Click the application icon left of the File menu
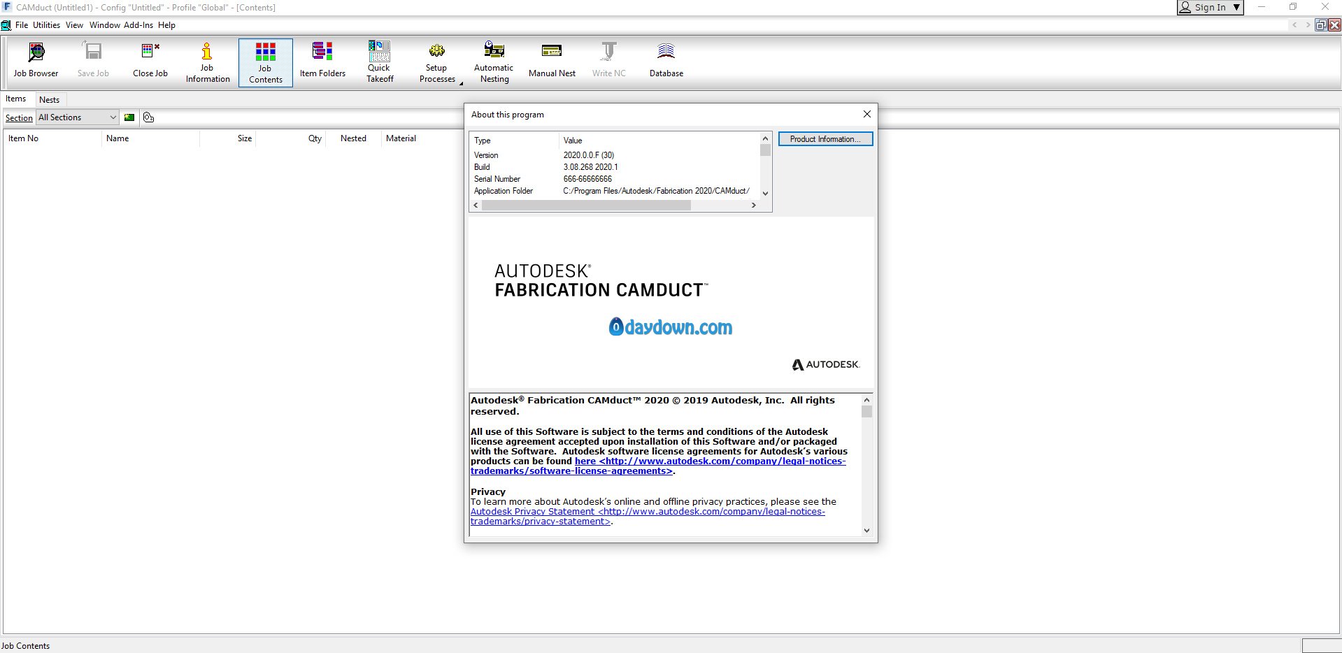 tap(6, 25)
